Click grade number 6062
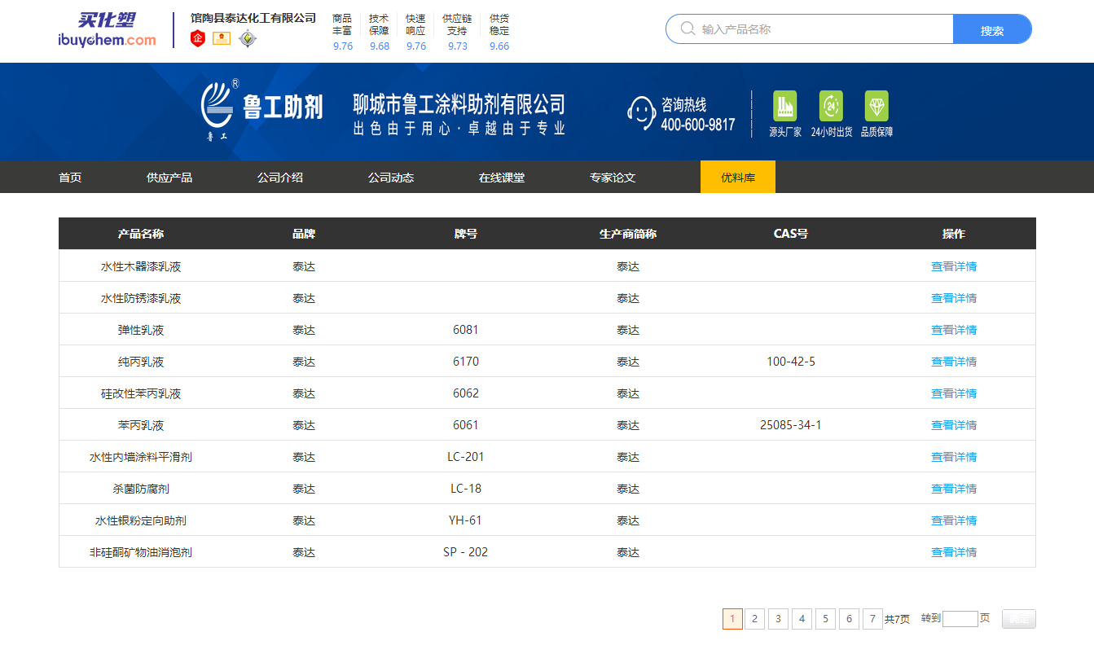The image size is (1094, 654). point(466,393)
